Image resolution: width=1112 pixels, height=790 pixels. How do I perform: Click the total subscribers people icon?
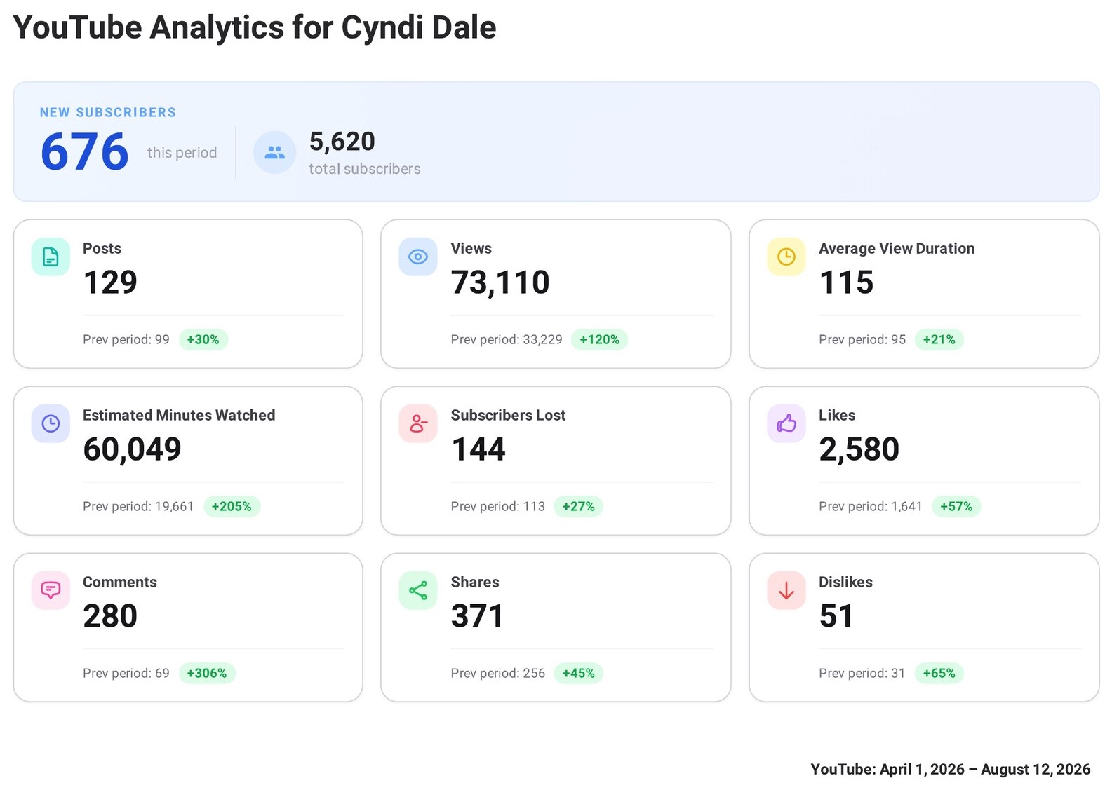point(274,152)
